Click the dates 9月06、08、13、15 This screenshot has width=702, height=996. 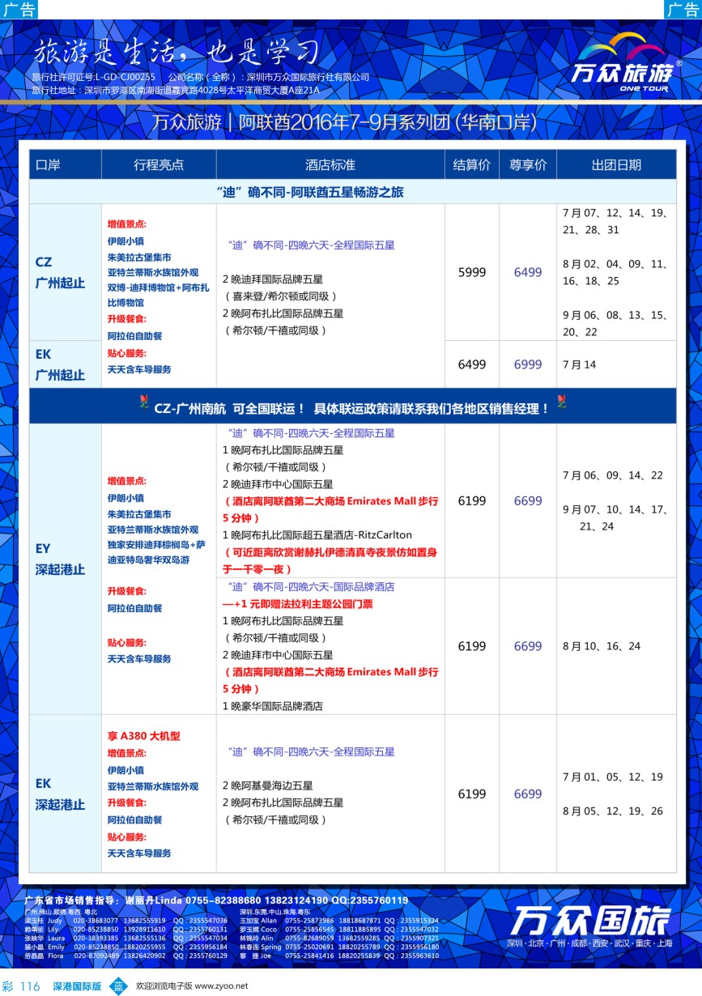615,315
